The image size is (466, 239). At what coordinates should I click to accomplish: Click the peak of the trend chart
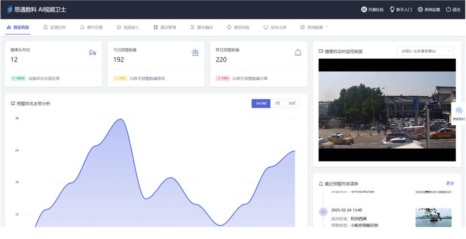[x=120, y=119]
